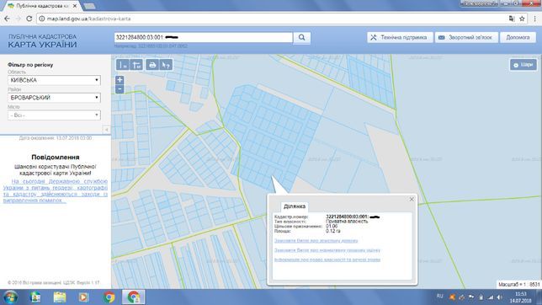The height and width of the screenshot is (305, 542).
Task: Activate the identify object cursor tool
Action: (167, 65)
